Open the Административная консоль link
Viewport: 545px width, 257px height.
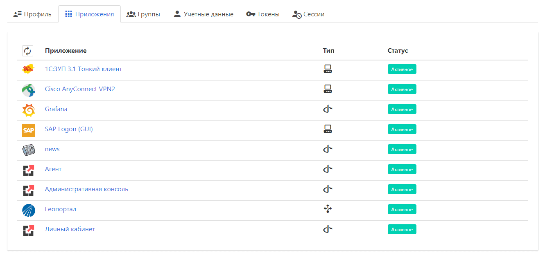click(86, 189)
